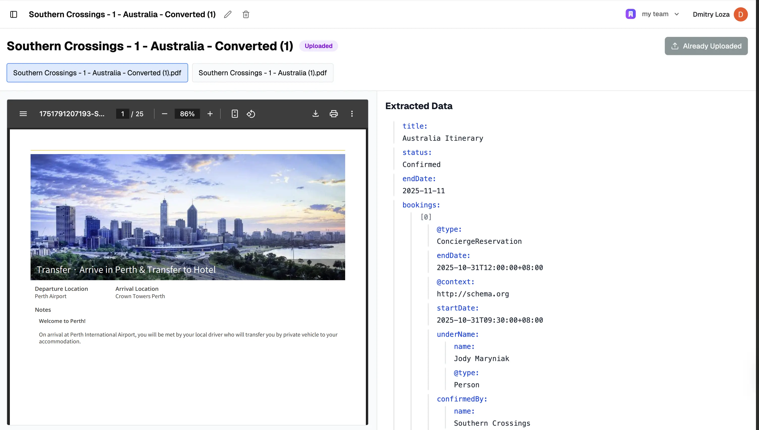This screenshot has width=759, height=430.
Task: Toggle the left sidebar panel icon
Action: 14,14
